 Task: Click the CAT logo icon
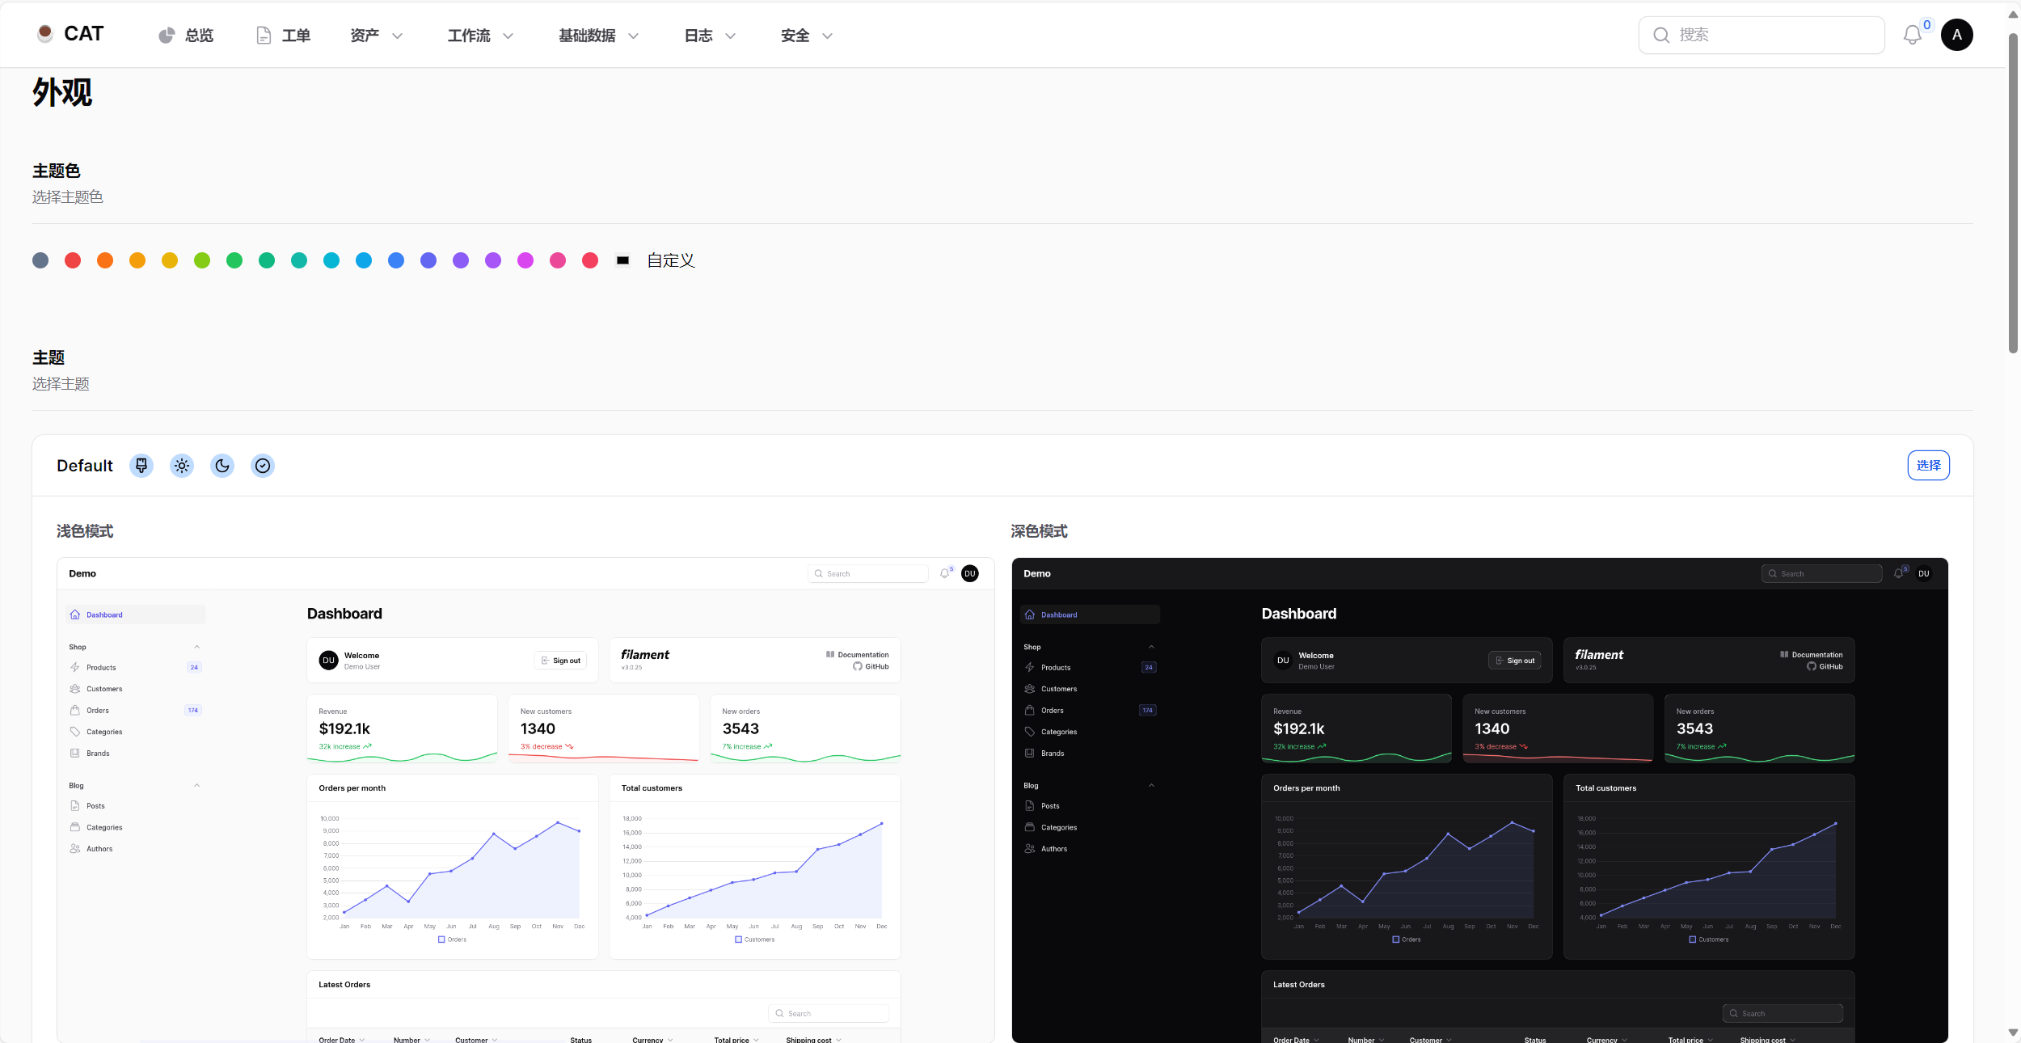coord(45,33)
